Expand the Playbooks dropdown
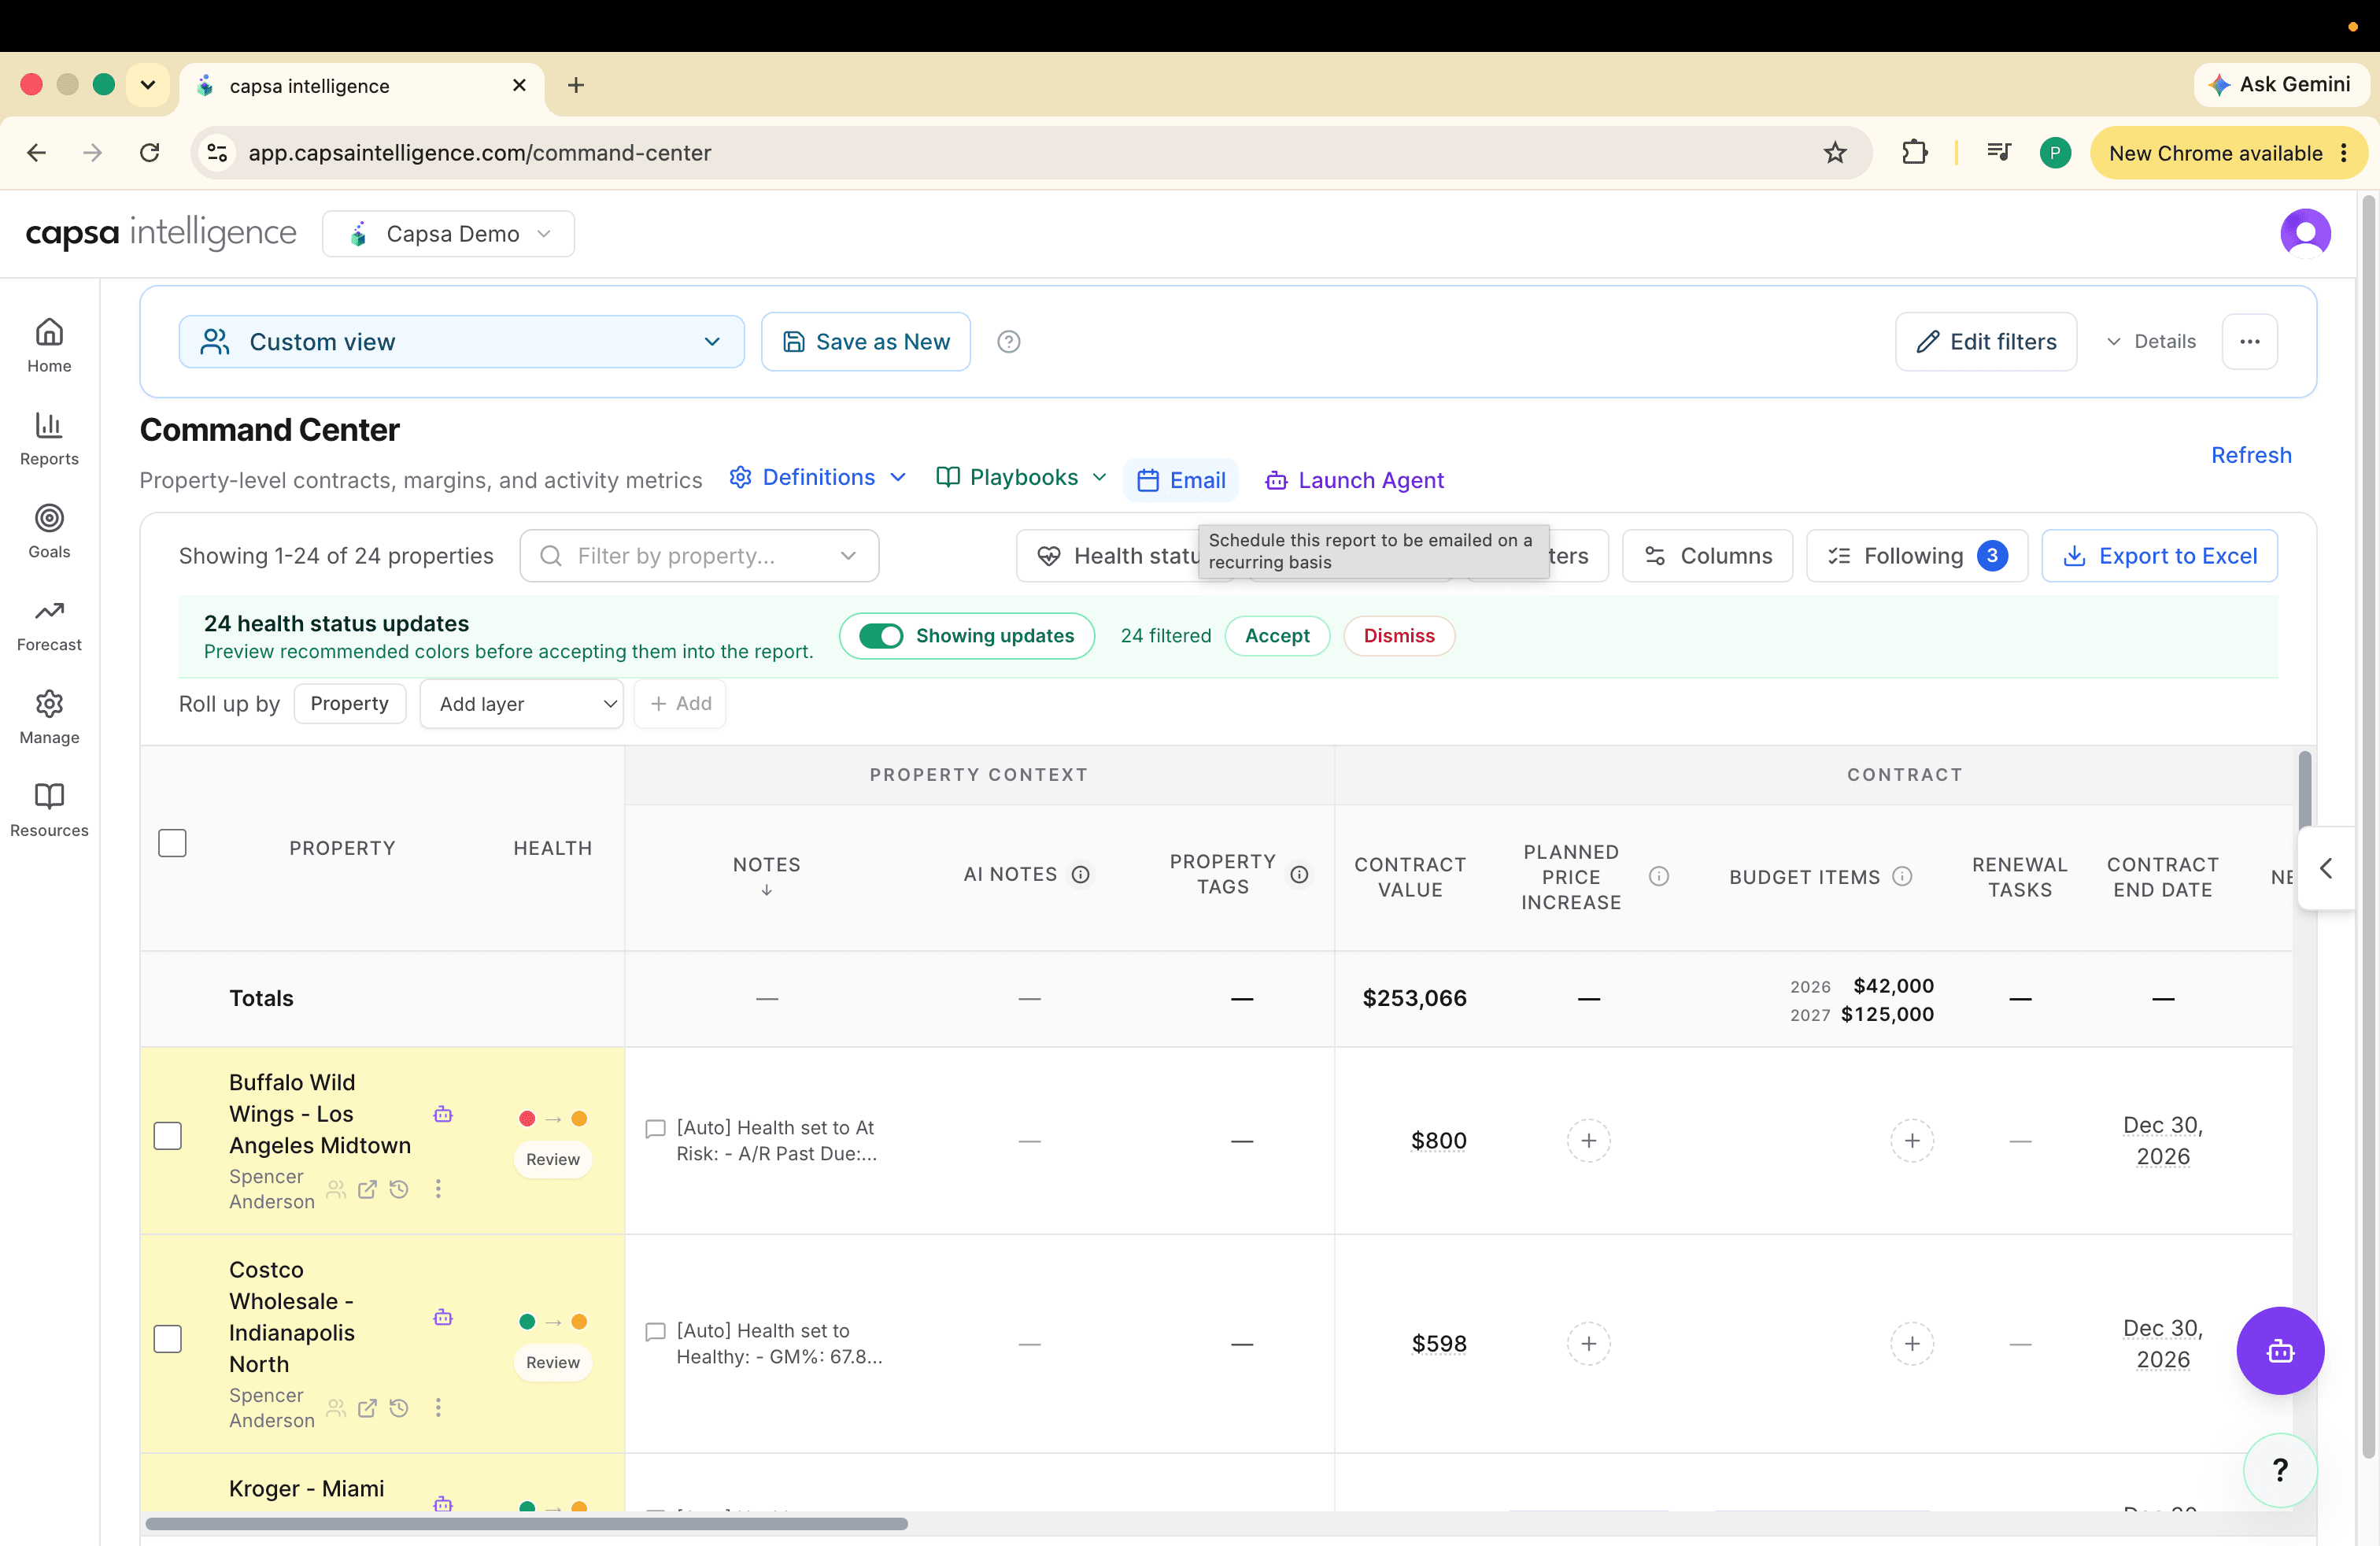The width and height of the screenshot is (2380, 1546). [x=1021, y=478]
